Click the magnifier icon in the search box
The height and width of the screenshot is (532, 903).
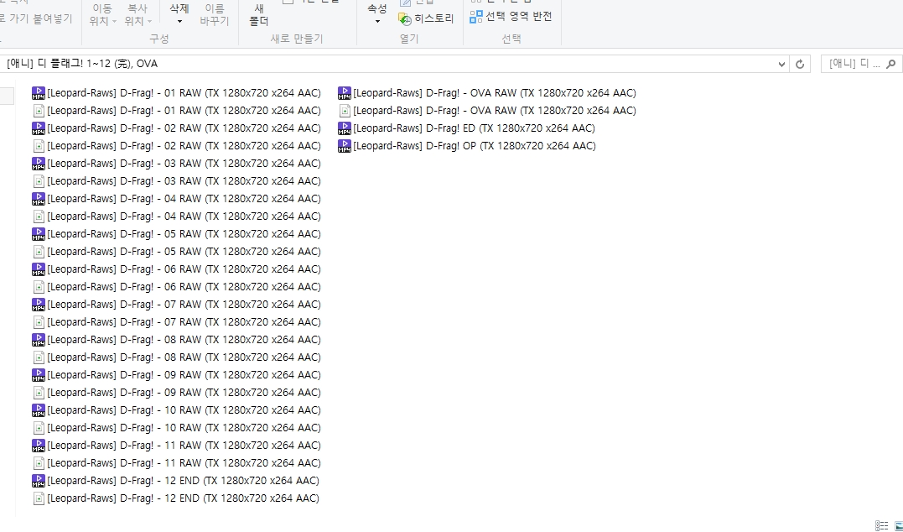(x=890, y=64)
